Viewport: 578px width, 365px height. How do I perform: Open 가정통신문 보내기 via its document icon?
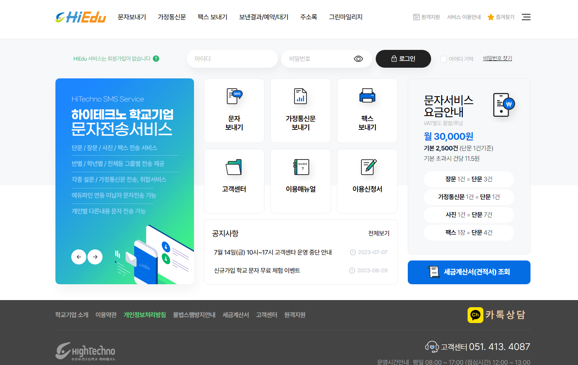click(x=300, y=95)
